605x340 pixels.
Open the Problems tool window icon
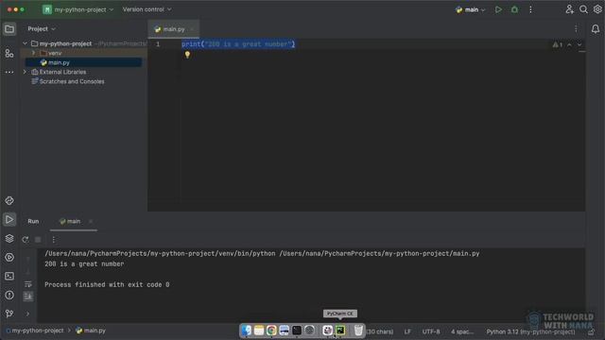point(9,296)
